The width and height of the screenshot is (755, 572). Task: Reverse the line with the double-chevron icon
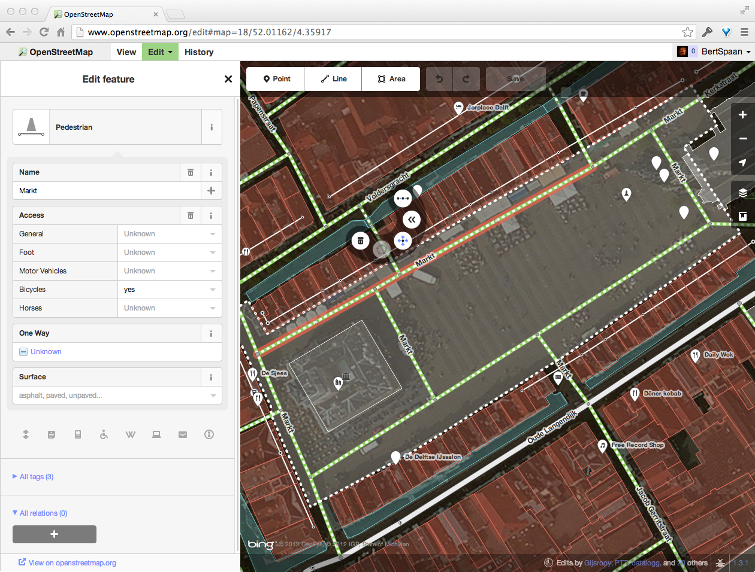pos(412,220)
